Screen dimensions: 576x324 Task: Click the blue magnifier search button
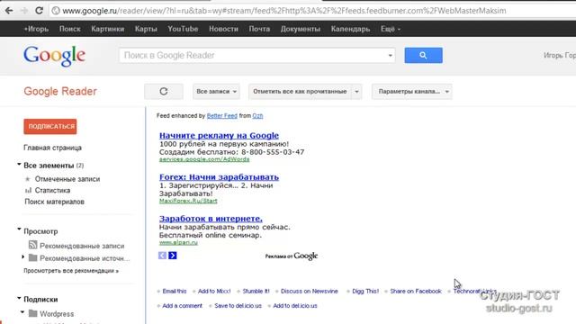(x=423, y=55)
